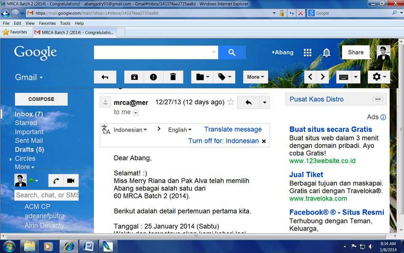Open the Important folder
This screenshot has height=253, width=404.
pos(29,132)
